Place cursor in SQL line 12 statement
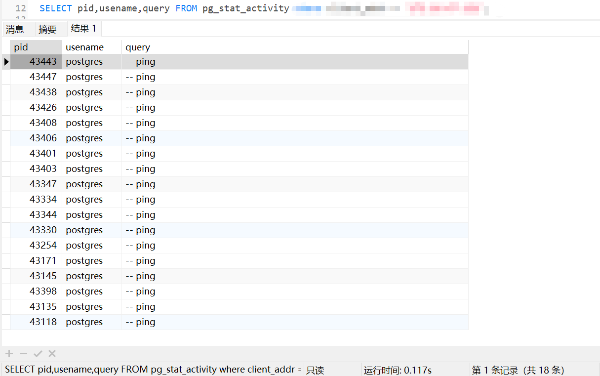The width and height of the screenshot is (600, 376). click(x=164, y=8)
